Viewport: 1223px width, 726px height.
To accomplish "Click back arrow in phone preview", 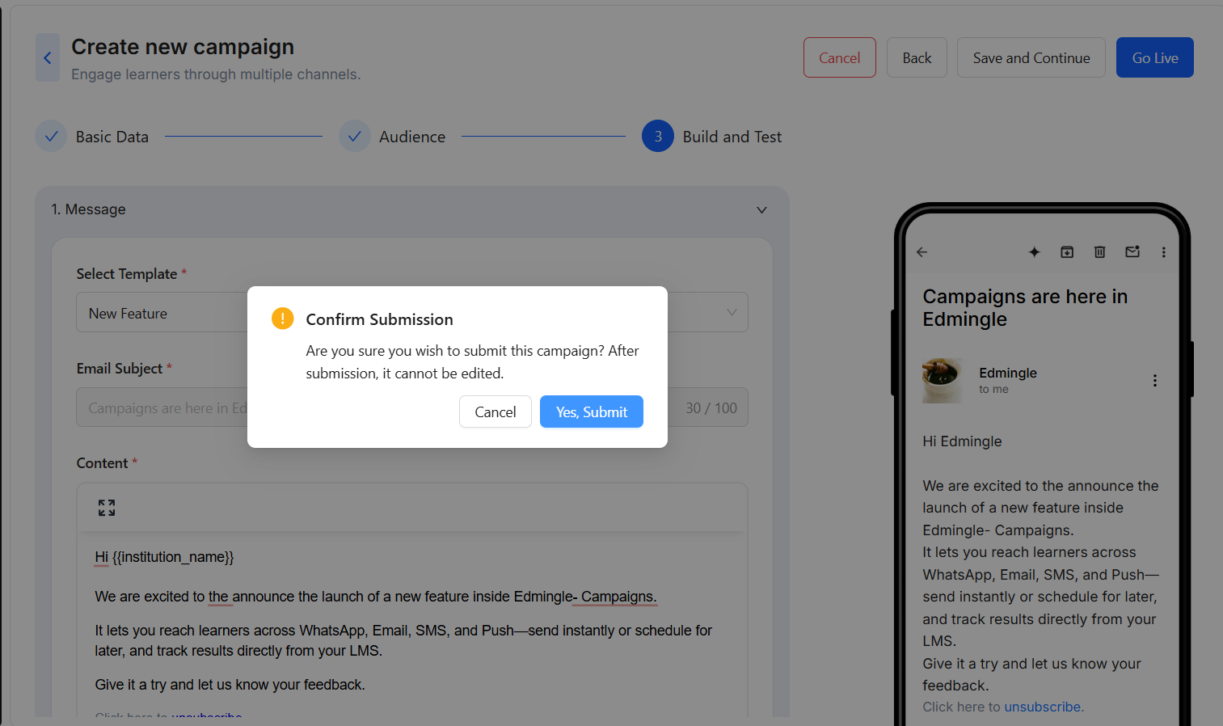I will point(921,252).
